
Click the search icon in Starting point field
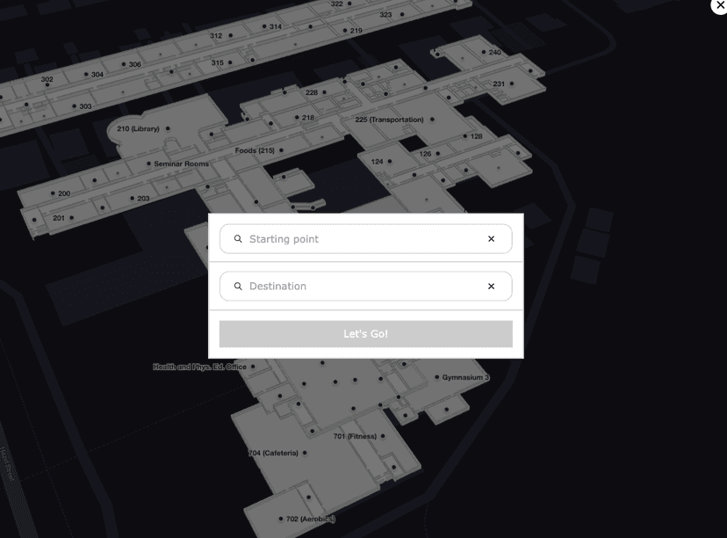(238, 238)
